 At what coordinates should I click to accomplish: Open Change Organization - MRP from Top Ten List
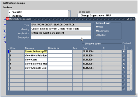coord(94,15)
